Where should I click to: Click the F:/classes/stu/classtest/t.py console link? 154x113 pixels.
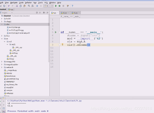[64, 101]
